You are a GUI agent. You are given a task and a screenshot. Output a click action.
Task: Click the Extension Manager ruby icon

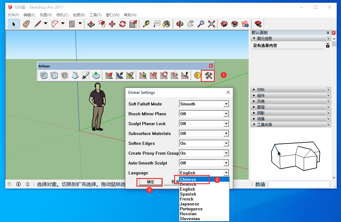[258, 24]
